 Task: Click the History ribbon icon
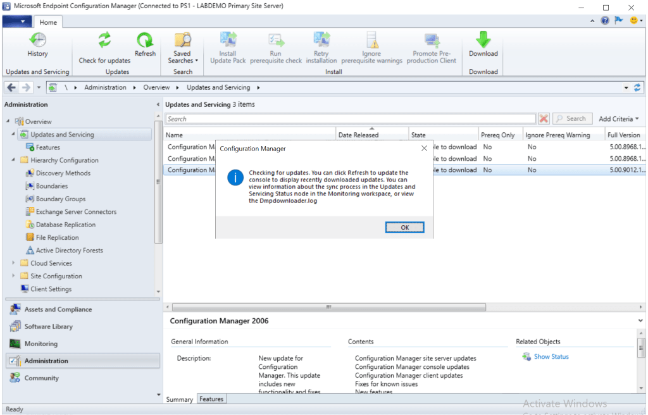click(x=37, y=40)
